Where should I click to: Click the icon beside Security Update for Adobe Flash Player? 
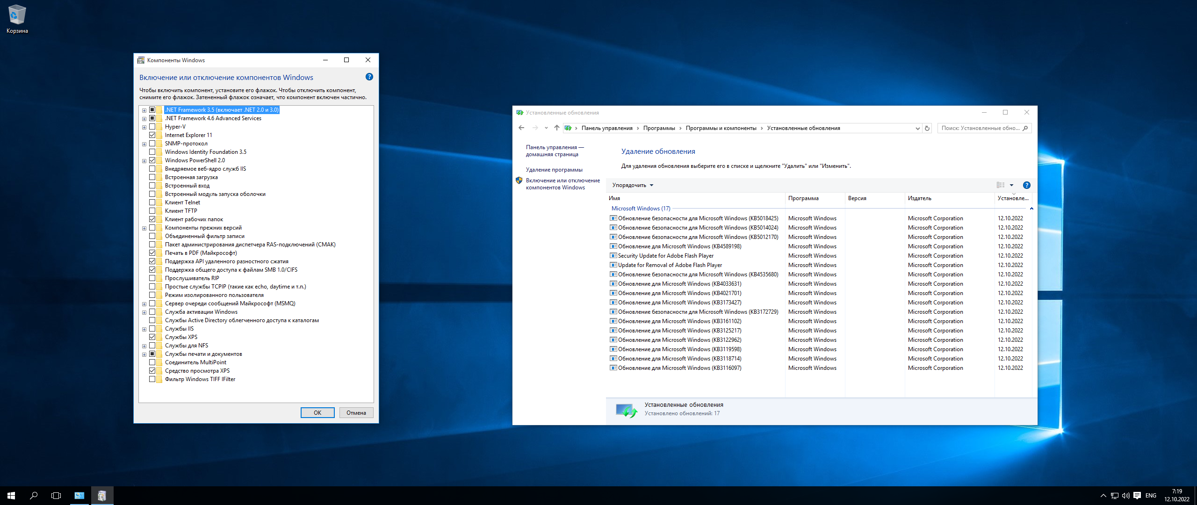pos(613,256)
